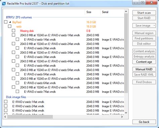The image size is (159, 128).
Task: Click the 16.0 GB size of BigRaid
Action: tap(91, 22)
